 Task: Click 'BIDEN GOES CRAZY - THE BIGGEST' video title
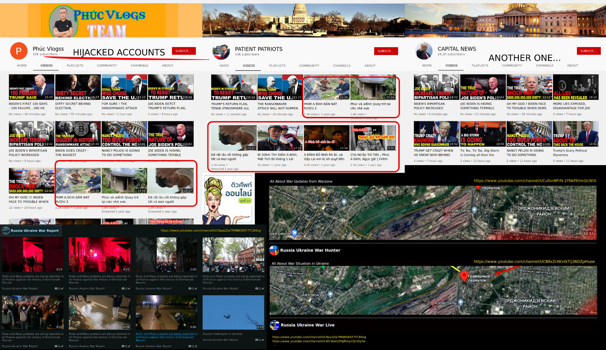pos(72,153)
